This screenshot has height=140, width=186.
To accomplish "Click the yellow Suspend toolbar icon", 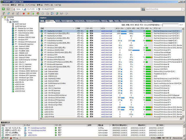I will [28, 14].
